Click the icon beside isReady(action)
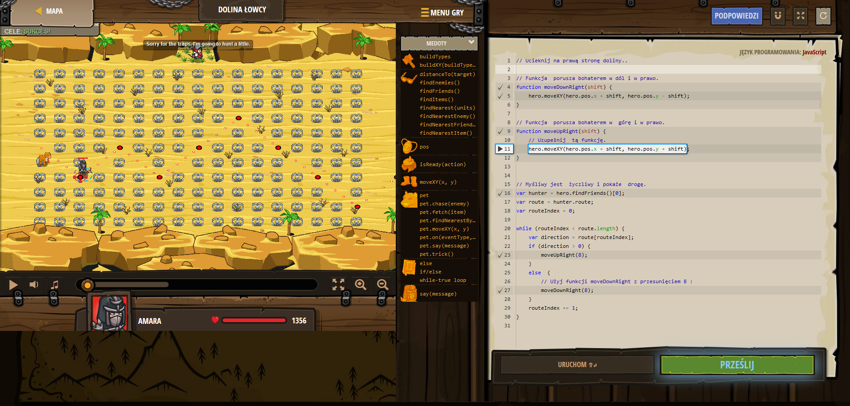The height and width of the screenshot is (406, 850). pos(409,164)
